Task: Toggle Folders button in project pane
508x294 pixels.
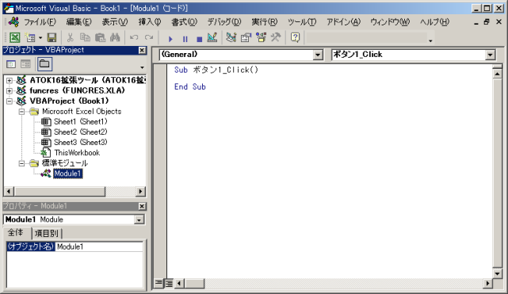Action: pyautogui.click(x=44, y=64)
